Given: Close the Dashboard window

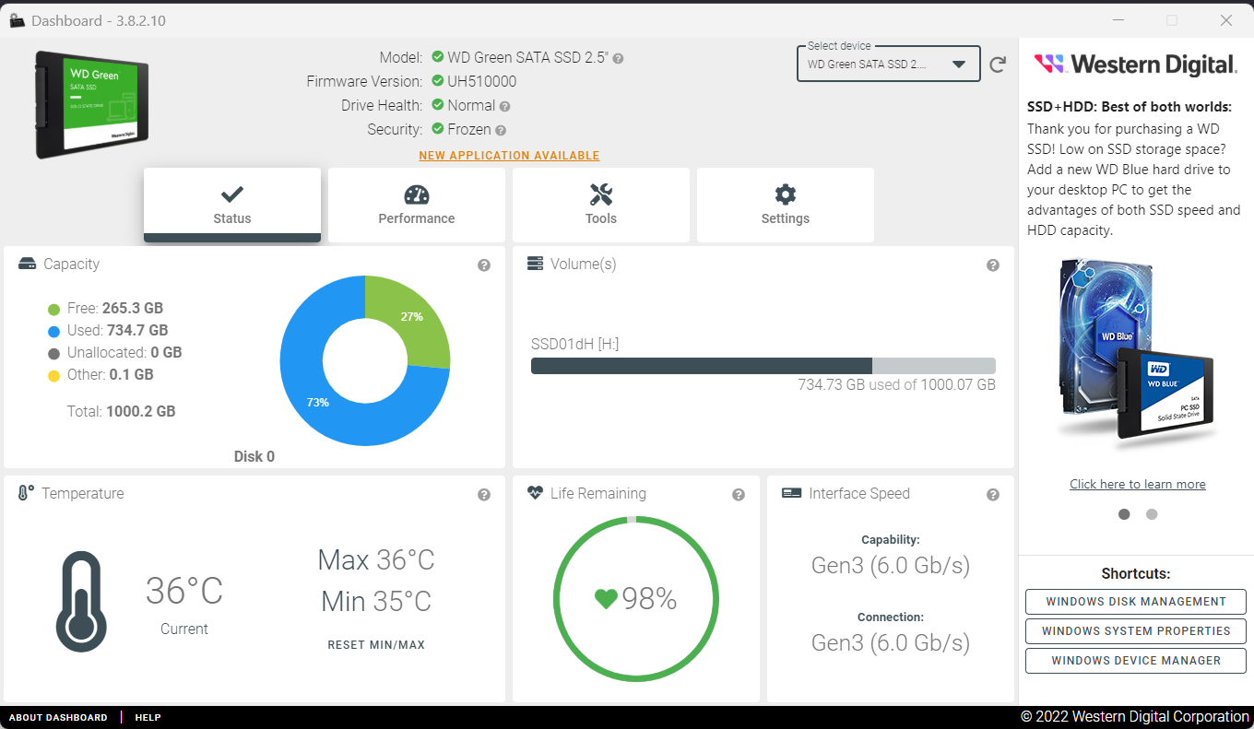Looking at the screenshot, I should (x=1225, y=19).
